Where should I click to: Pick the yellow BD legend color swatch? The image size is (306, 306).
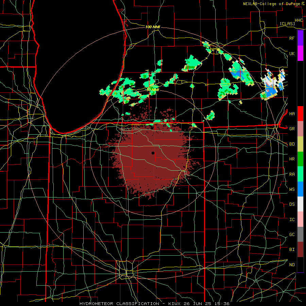coord(300,144)
